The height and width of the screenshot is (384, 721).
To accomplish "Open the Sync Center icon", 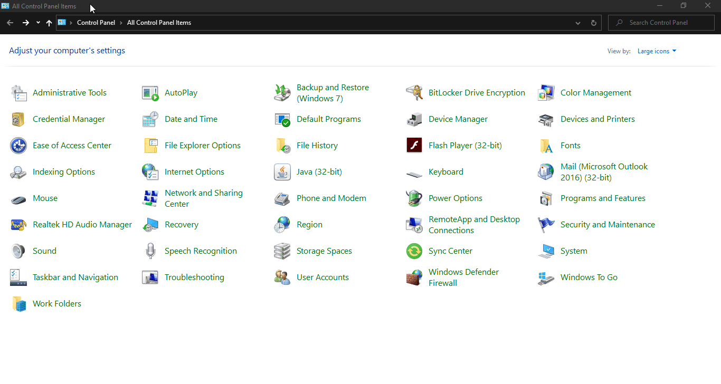I will click(414, 251).
